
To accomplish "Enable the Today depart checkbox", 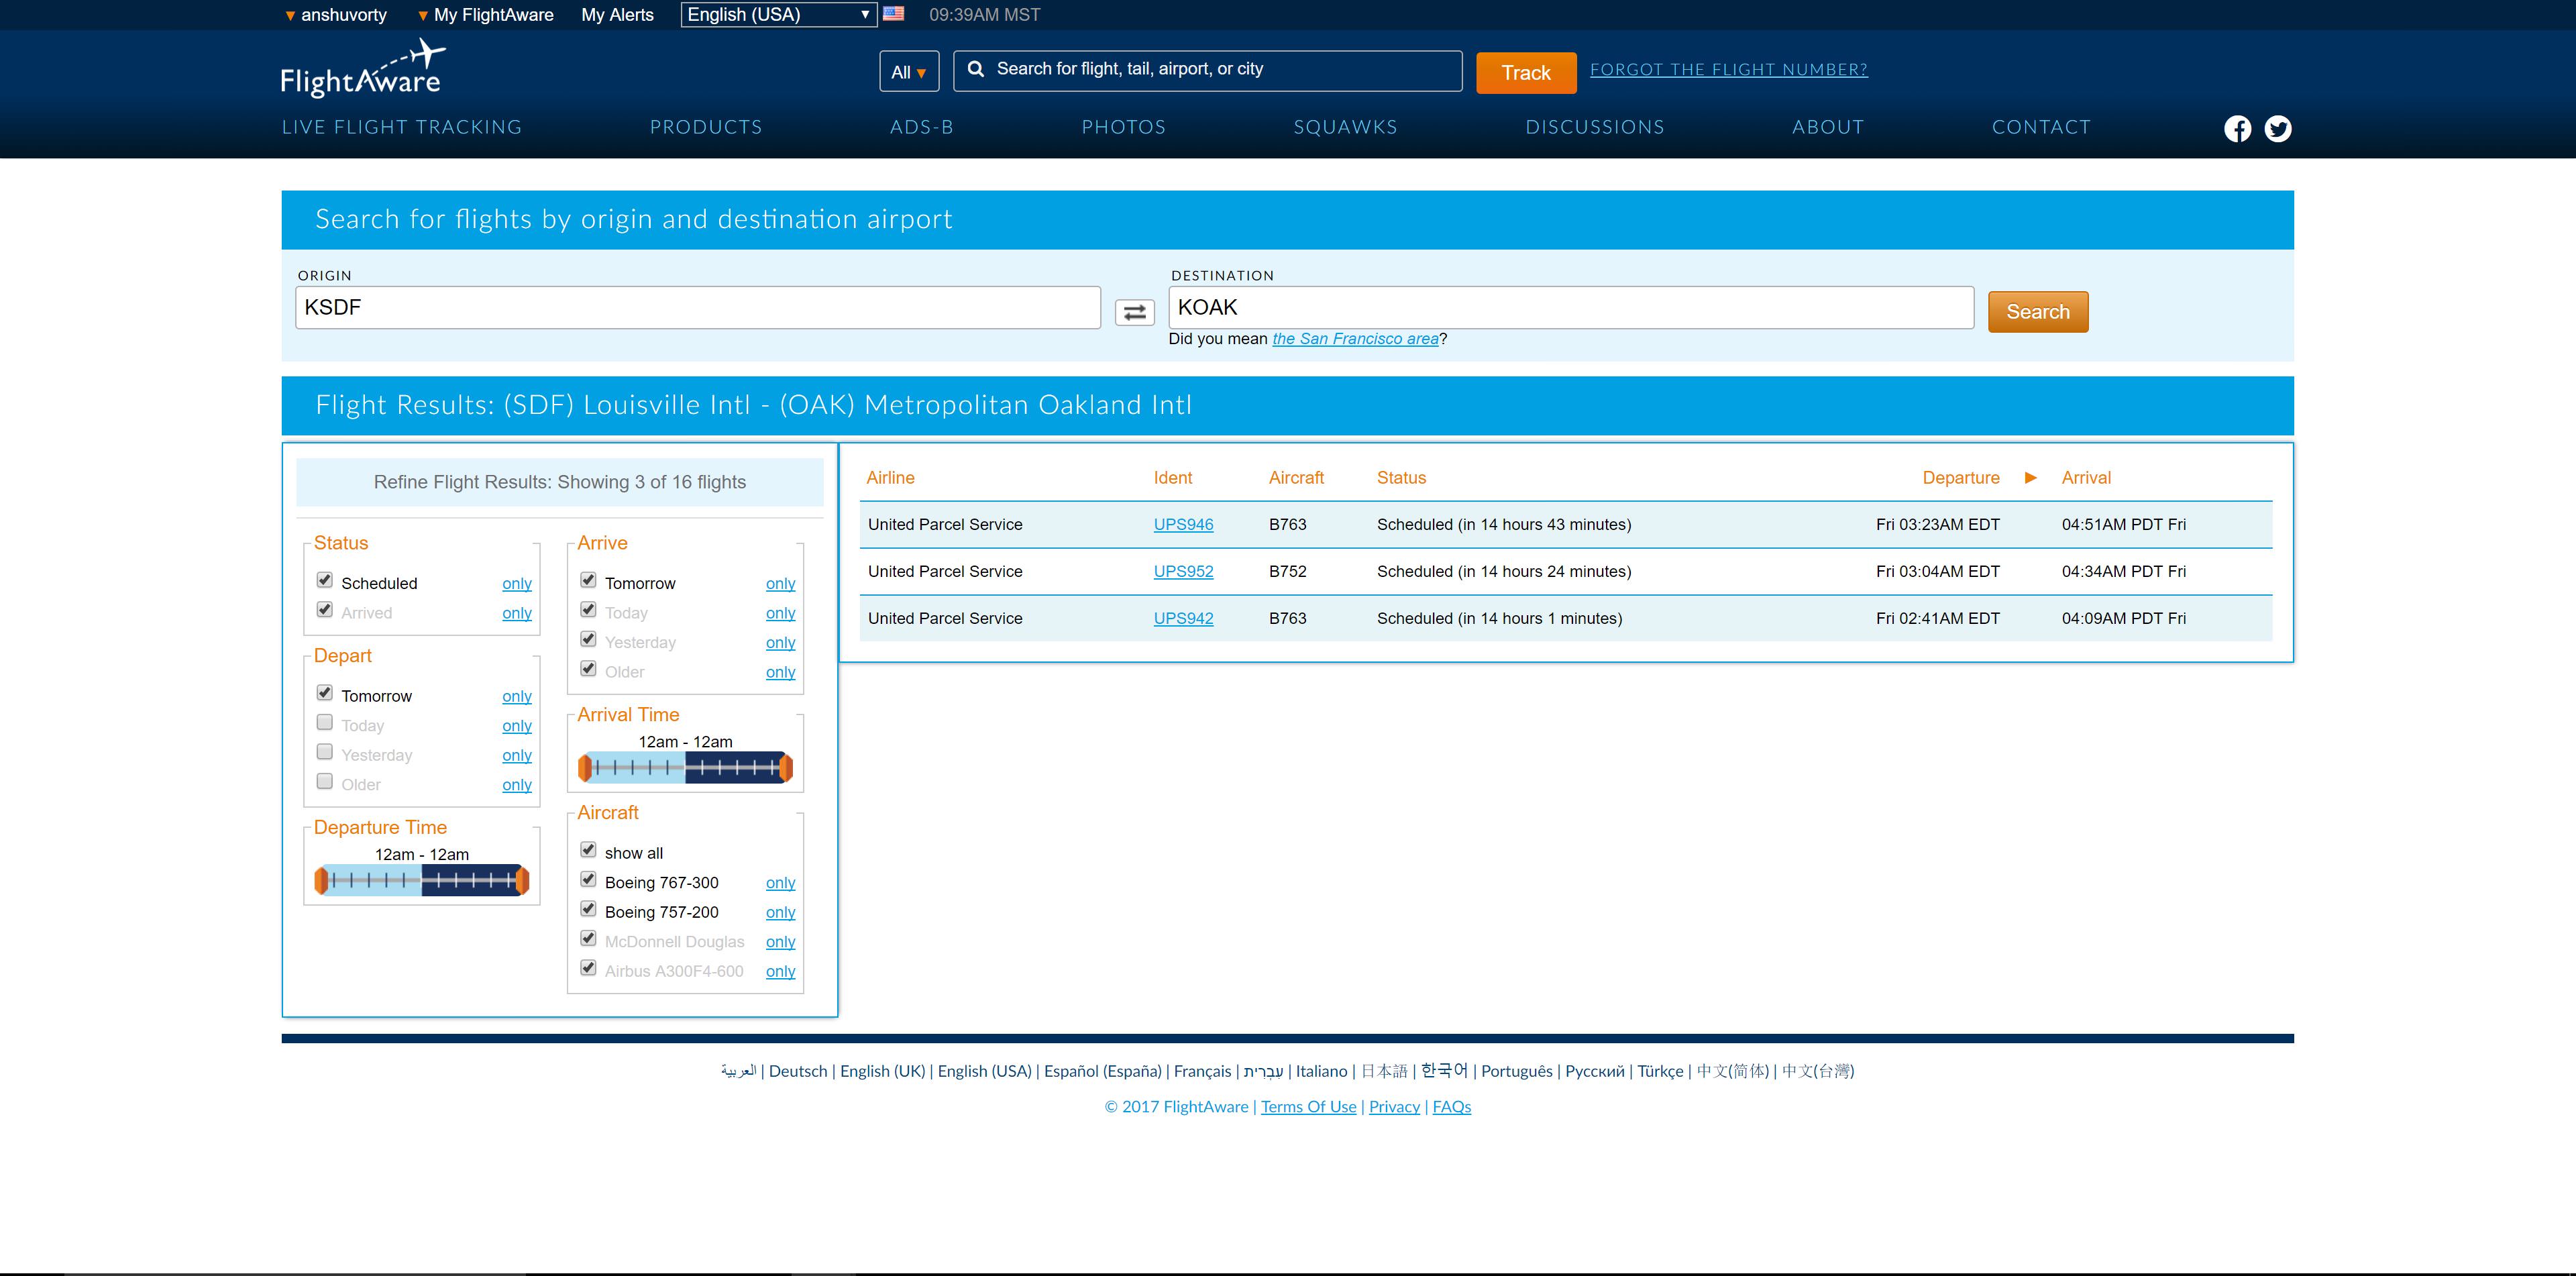I will point(325,723).
